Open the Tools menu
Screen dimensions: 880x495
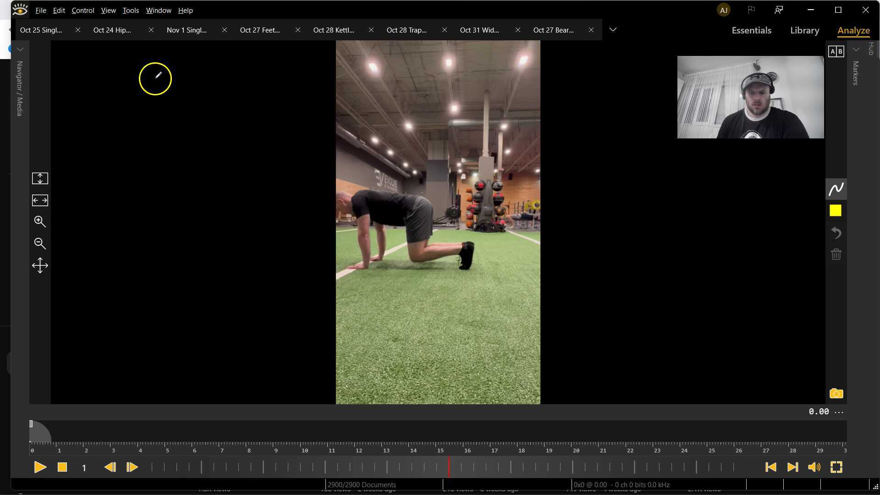[131, 10]
